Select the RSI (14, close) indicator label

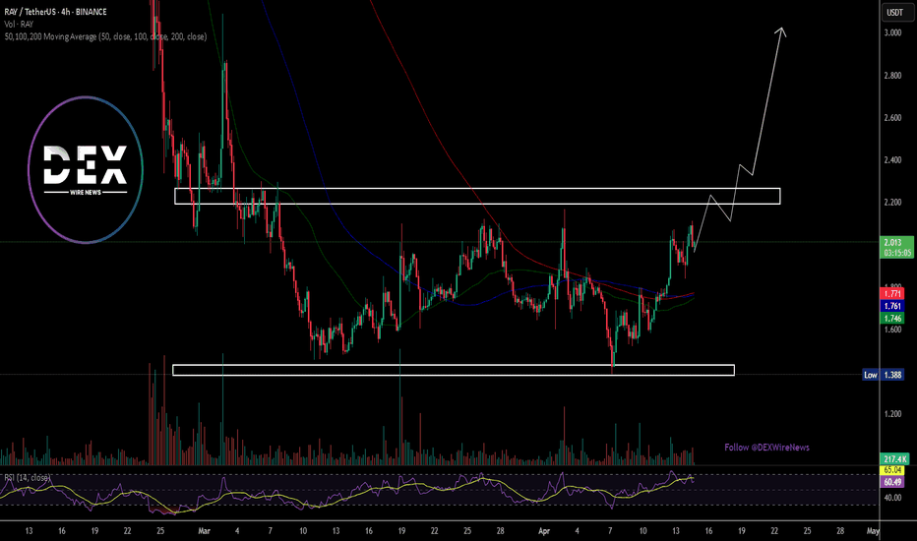click(28, 478)
